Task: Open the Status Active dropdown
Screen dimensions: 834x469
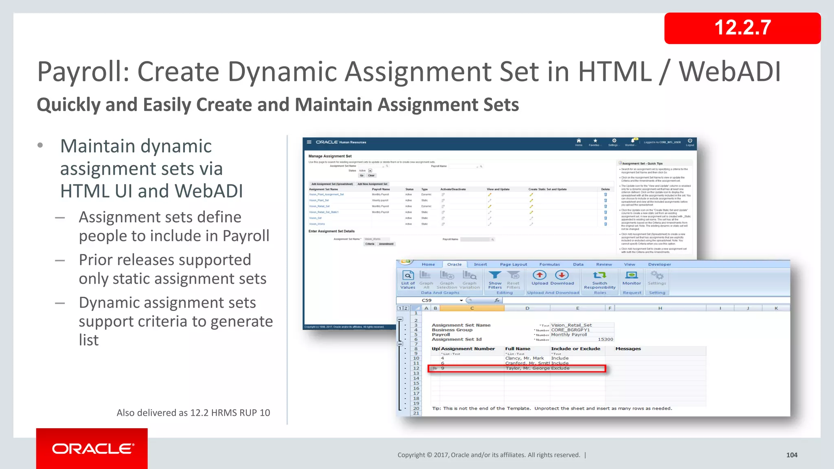Action: coord(370,171)
